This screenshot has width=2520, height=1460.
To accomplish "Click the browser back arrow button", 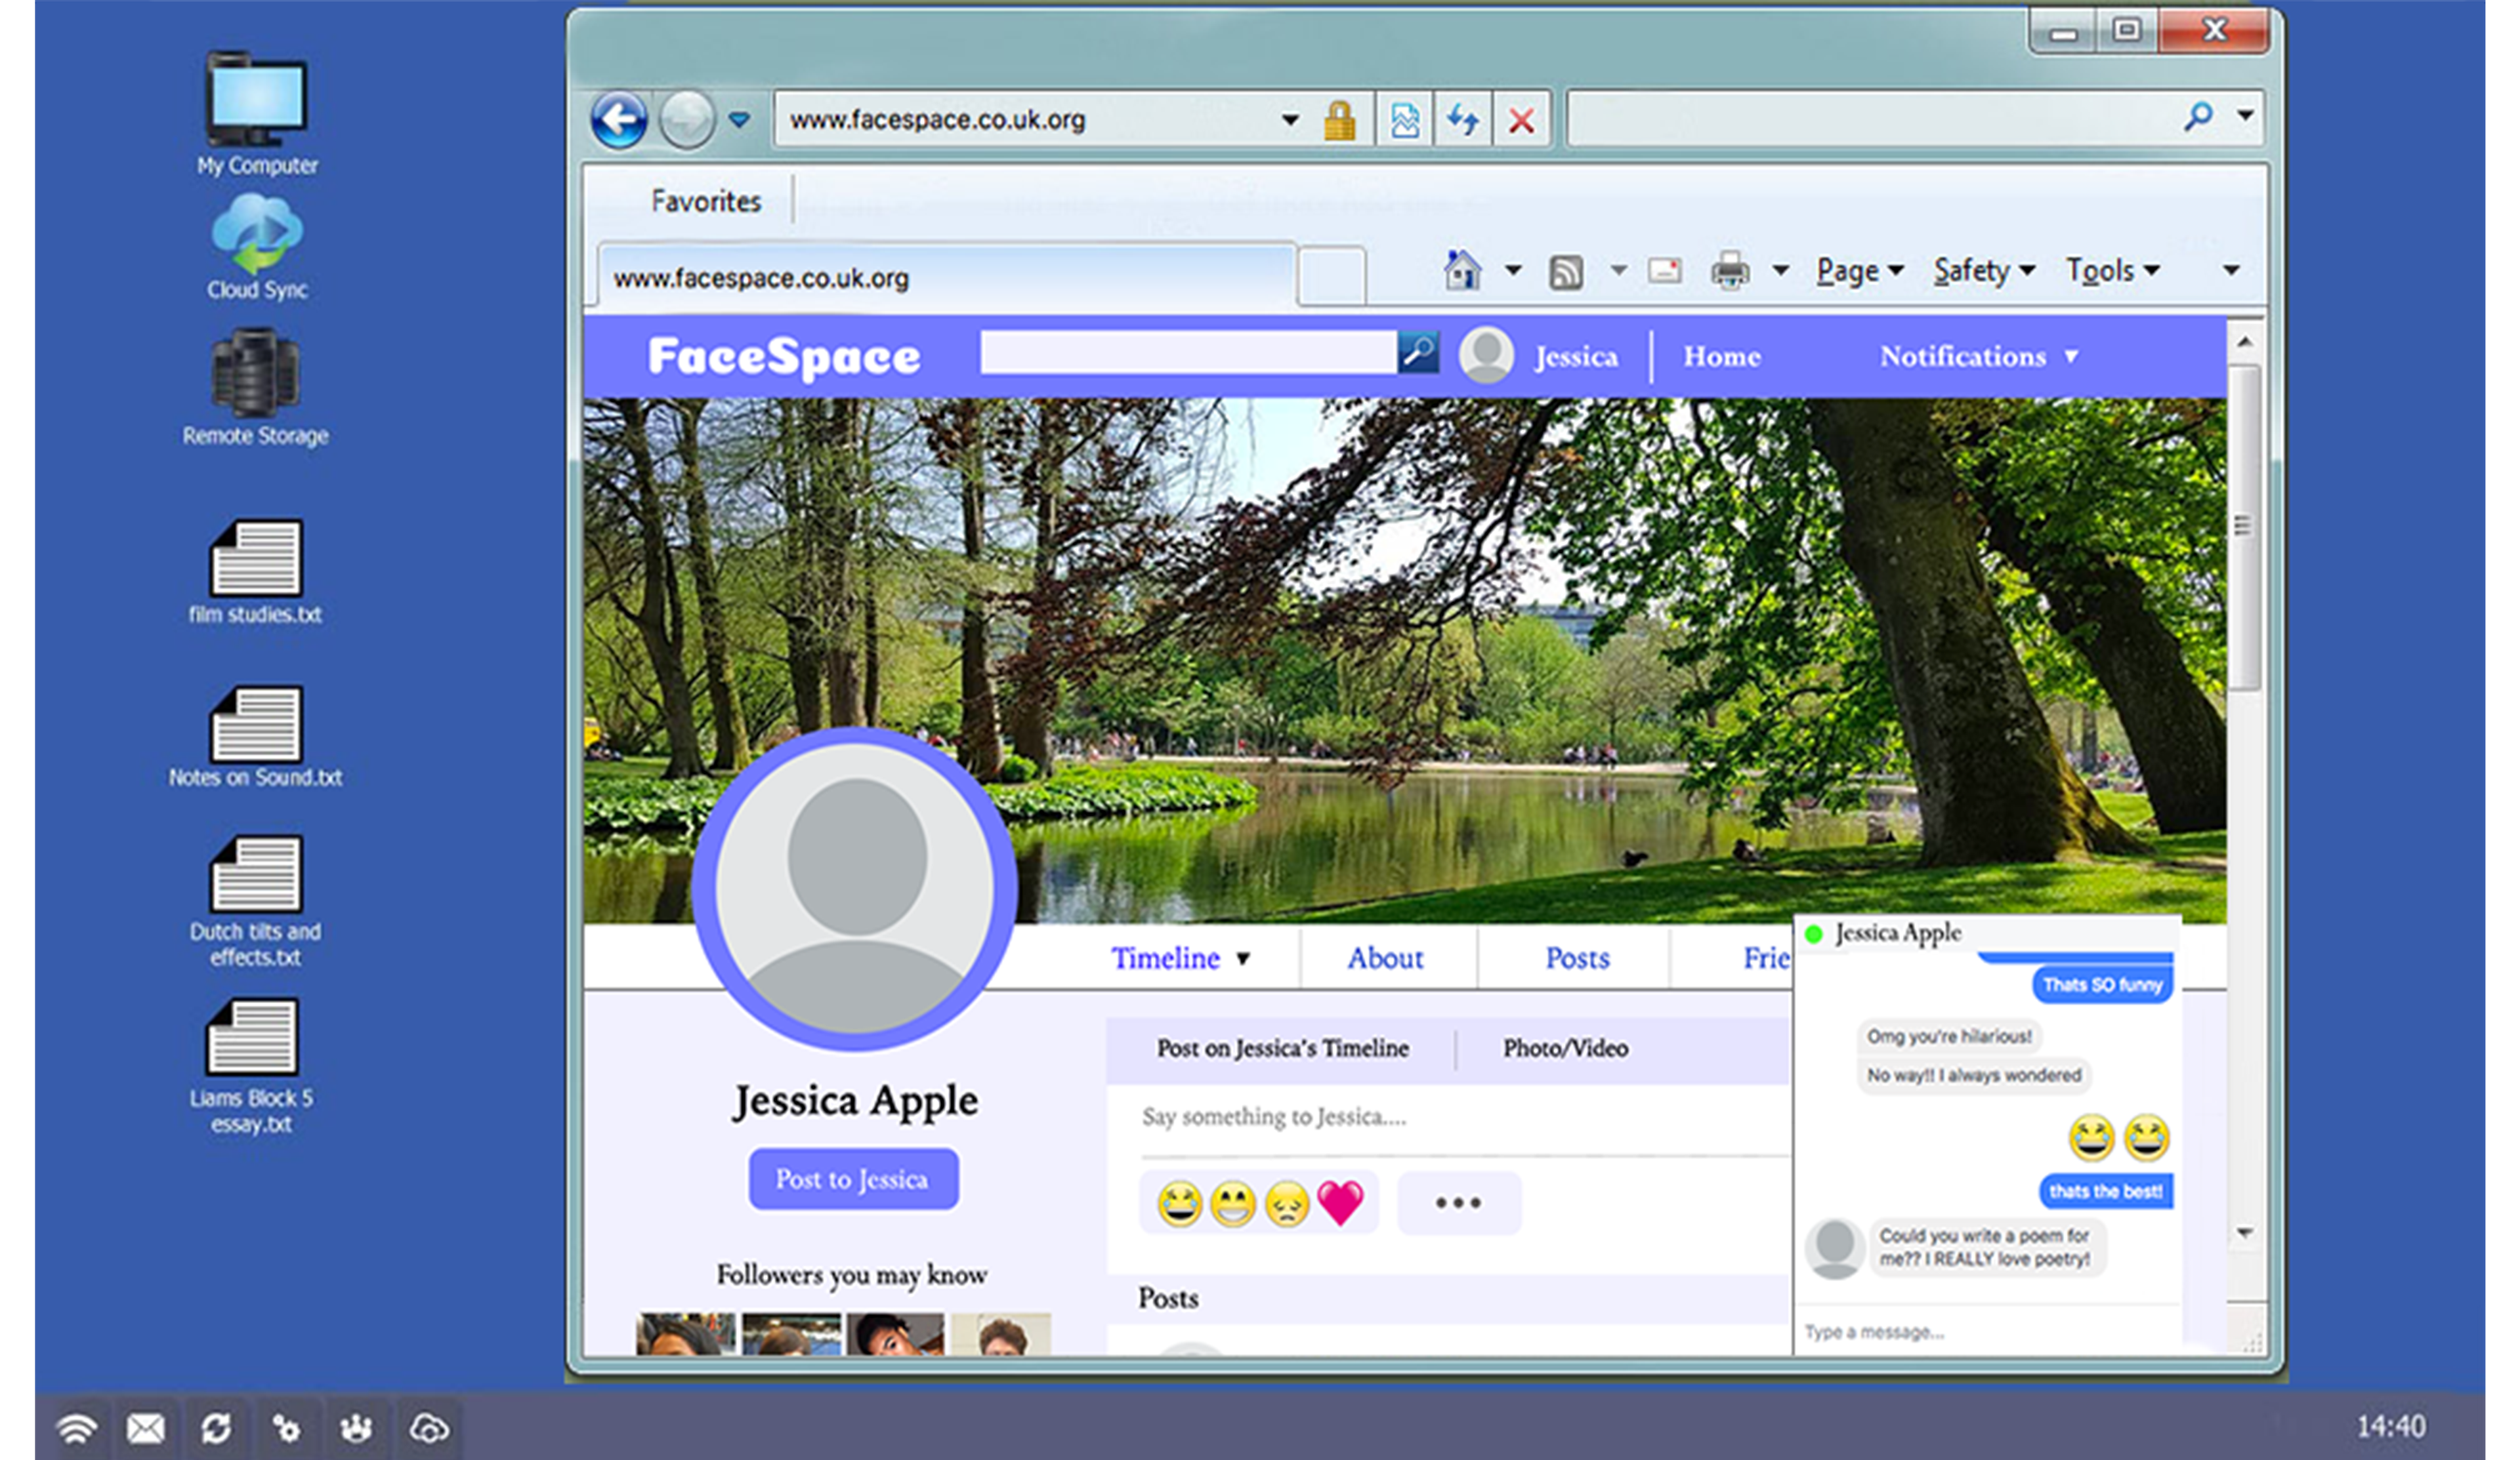I will (x=618, y=120).
